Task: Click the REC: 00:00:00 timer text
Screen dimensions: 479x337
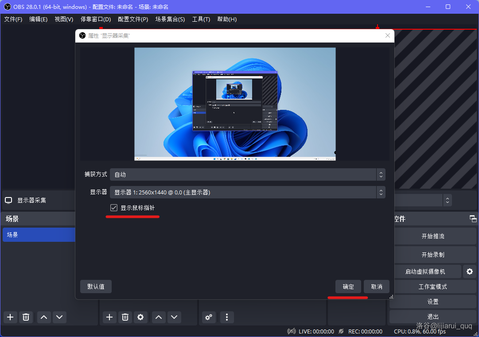Action: [x=366, y=332]
